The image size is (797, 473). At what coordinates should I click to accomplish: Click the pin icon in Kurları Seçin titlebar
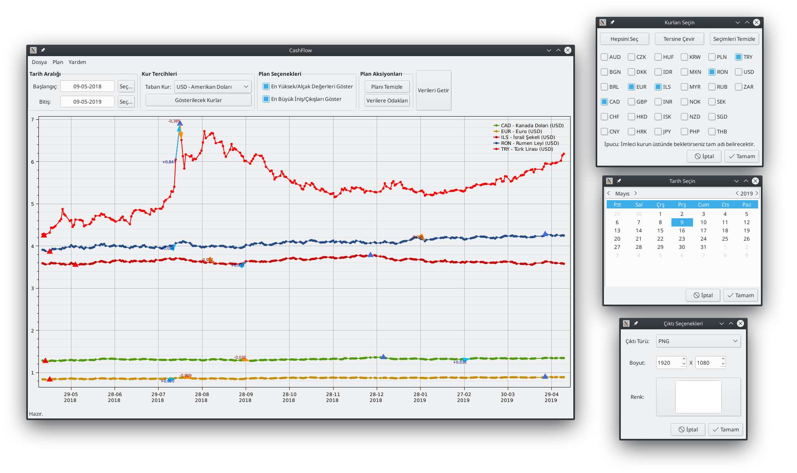coord(612,22)
